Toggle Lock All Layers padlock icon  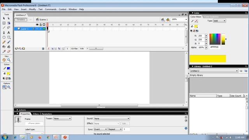pyautogui.click(x=40, y=24)
